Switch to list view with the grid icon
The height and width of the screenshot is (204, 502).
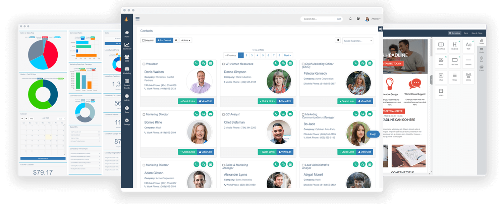tap(337, 40)
